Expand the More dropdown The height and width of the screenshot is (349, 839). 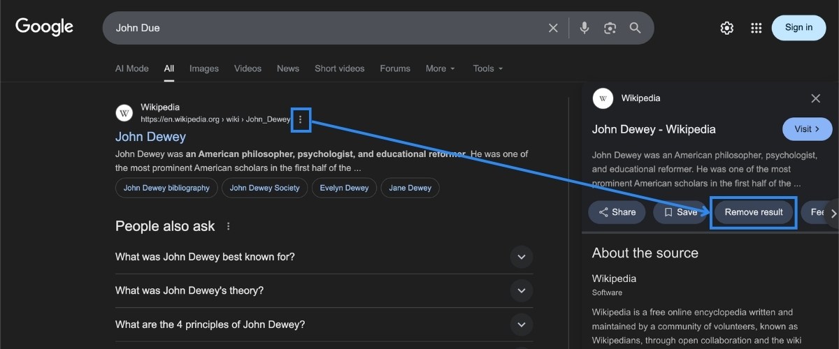(440, 68)
